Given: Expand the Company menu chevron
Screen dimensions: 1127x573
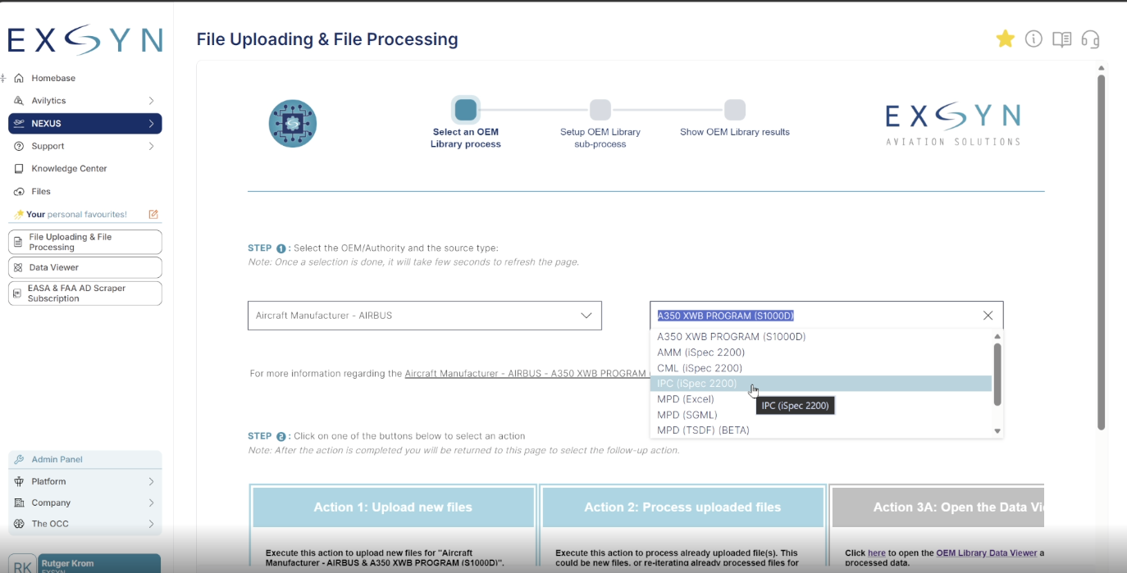Looking at the screenshot, I should (x=152, y=503).
